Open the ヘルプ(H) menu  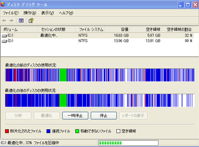coord(66,13)
